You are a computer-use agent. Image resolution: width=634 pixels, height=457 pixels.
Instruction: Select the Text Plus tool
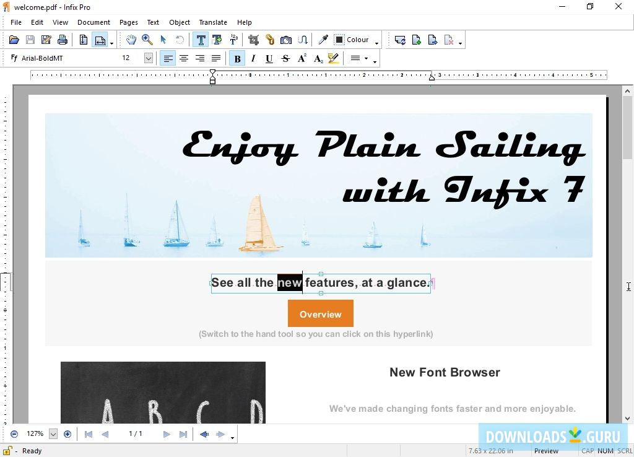tap(217, 40)
